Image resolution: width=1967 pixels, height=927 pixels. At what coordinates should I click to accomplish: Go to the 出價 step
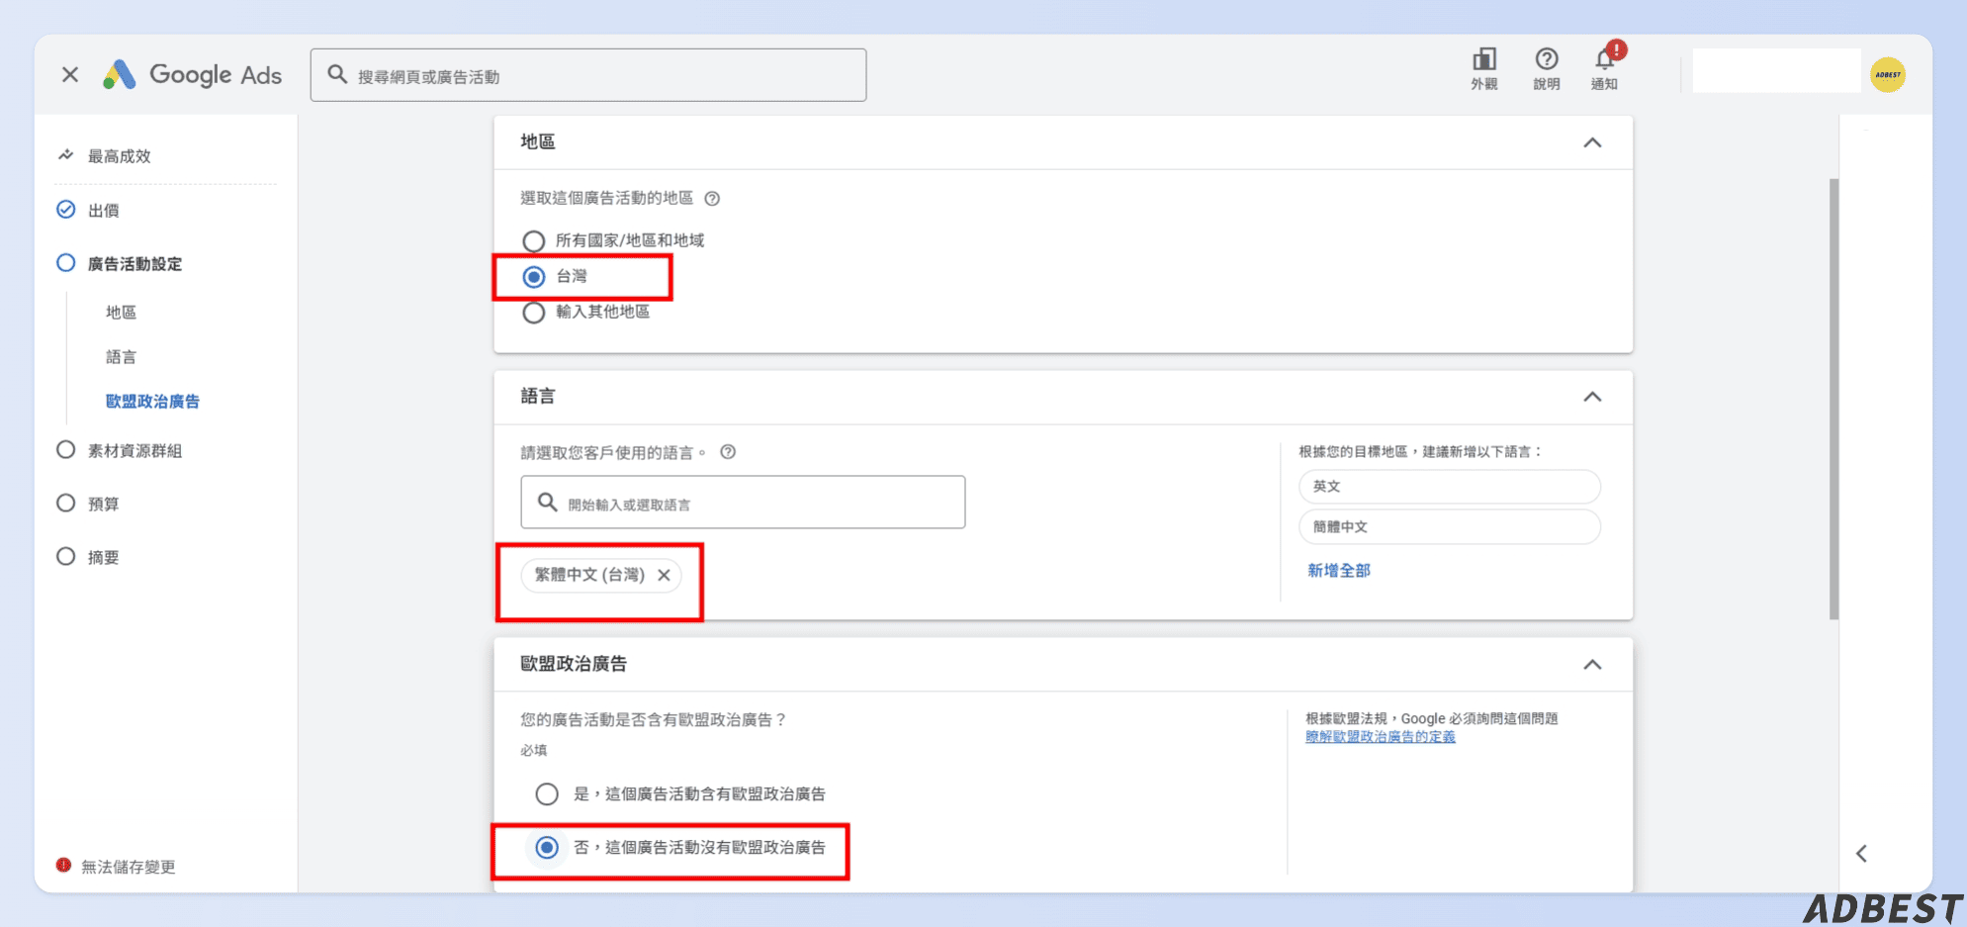pyautogui.click(x=103, y=211)
